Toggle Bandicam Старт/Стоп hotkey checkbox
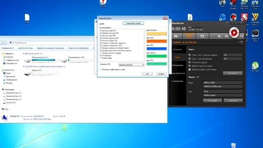The image size is (263, 148). [x=189, y=55]
